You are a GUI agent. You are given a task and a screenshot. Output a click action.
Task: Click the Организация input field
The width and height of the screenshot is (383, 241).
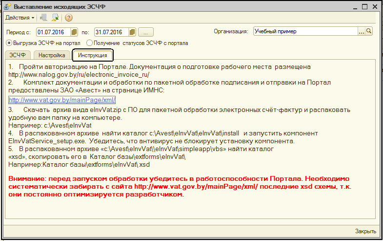pos(305,31)
